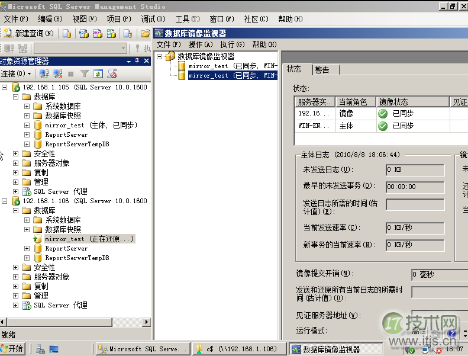Open the 视图(V) menu
The height and width of the screenshot is (356, 468).
click(85, 19)
